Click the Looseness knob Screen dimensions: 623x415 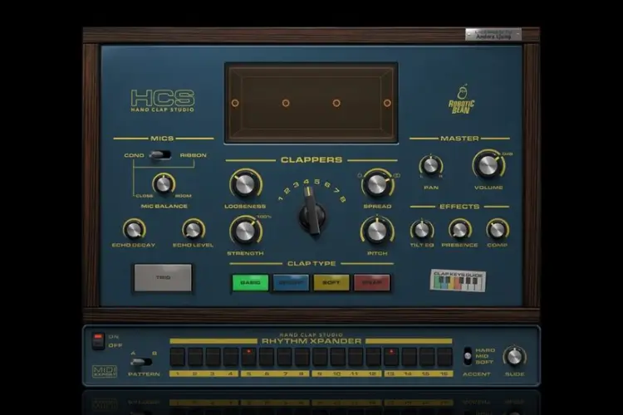coord(245,184)
